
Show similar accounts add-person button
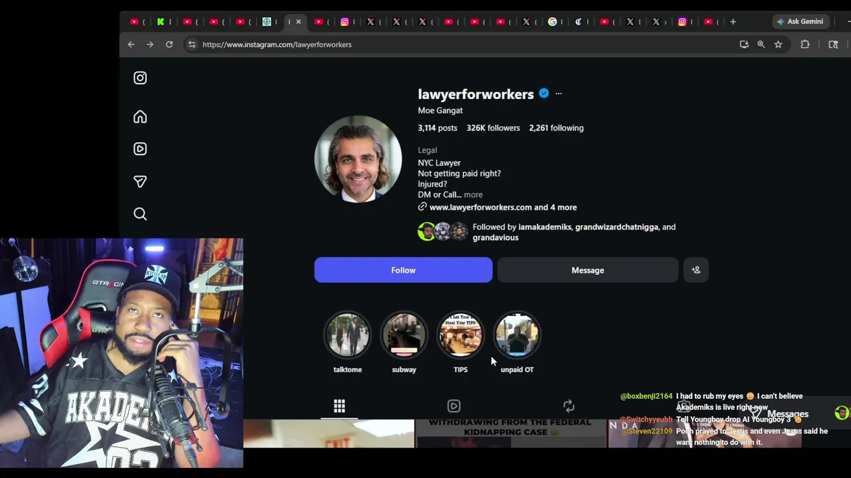click(696, 270)
